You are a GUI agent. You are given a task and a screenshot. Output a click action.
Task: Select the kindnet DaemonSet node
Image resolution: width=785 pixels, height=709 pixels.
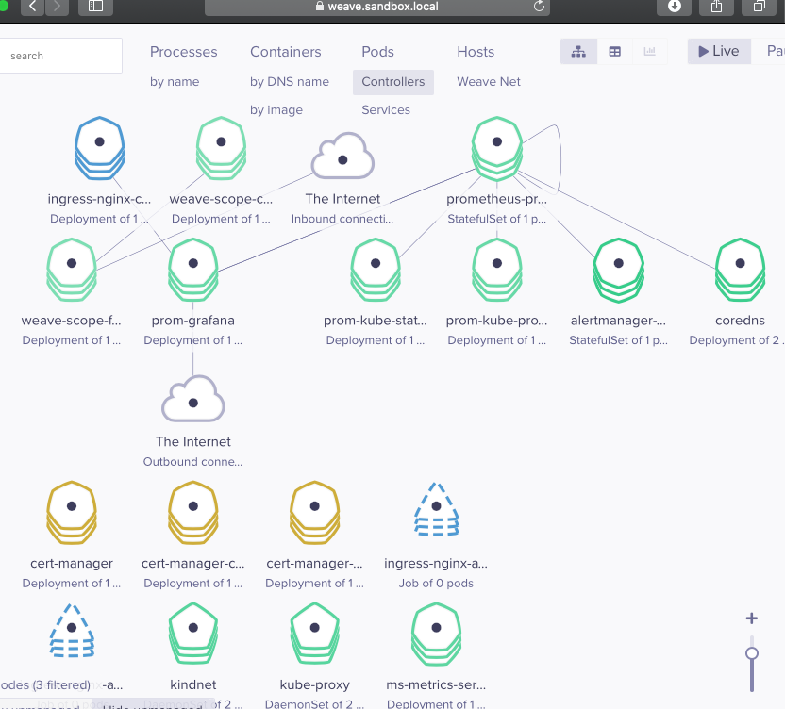(193, 634)
